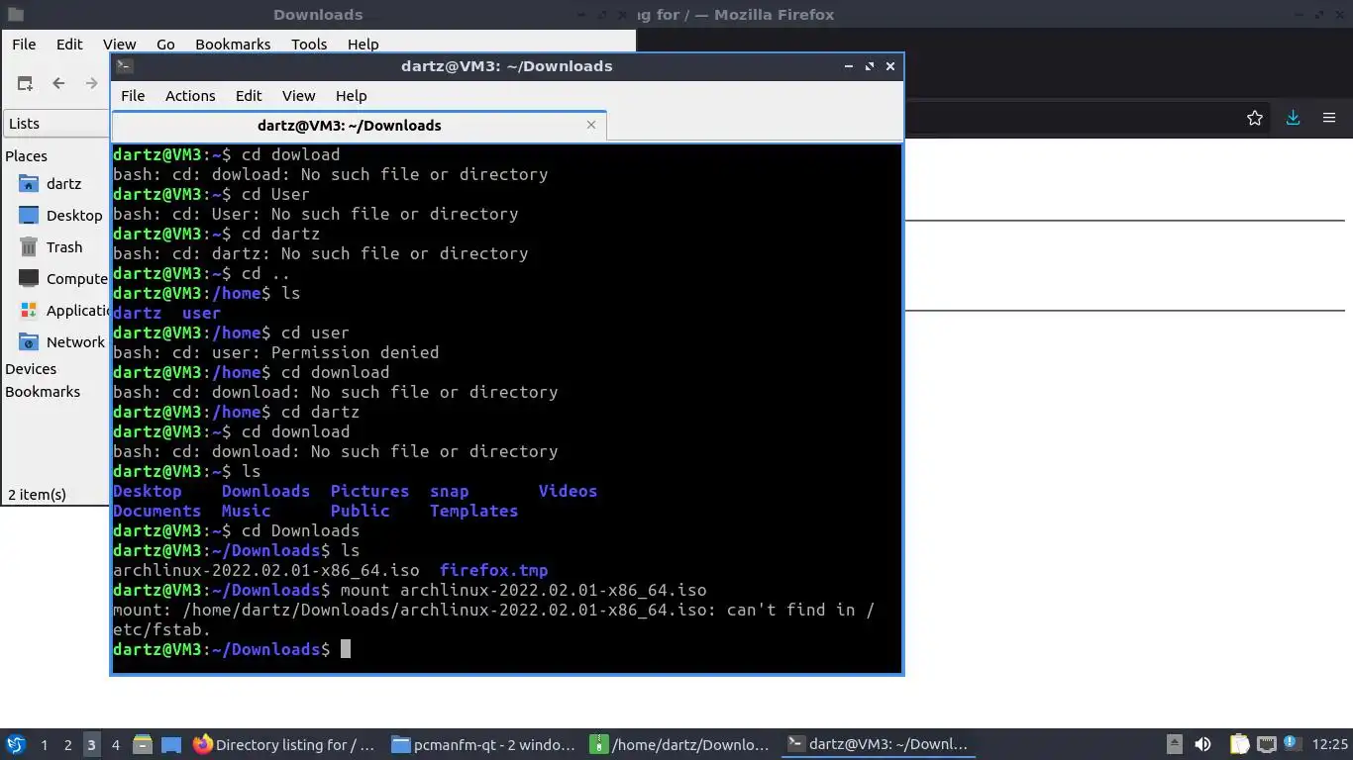The image size is (1353, 760).
Task: Click the show desktop icon in panel
Action: click(x=170, y=744)
